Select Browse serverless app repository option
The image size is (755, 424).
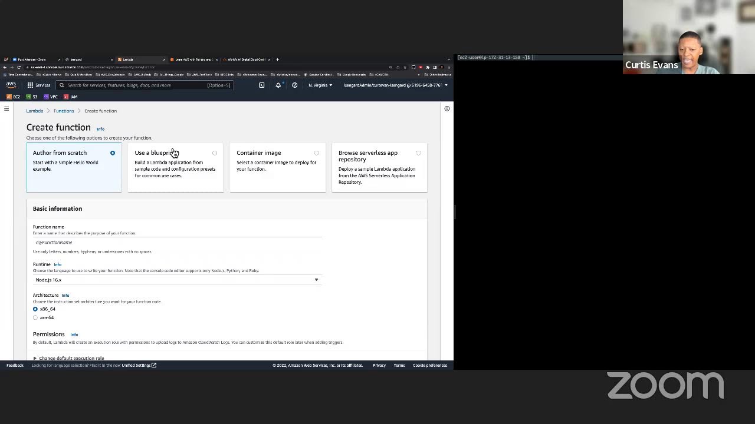(x=379, y=167)
